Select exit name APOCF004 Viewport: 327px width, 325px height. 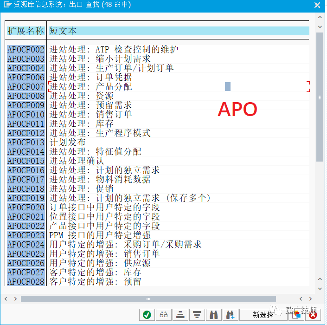point(26,68)
